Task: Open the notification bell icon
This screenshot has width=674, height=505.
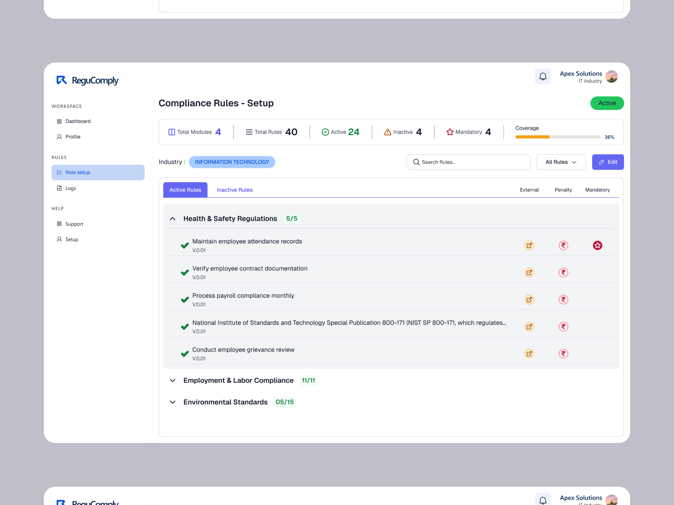Action: pyautogui.click(x=543, y=76)
